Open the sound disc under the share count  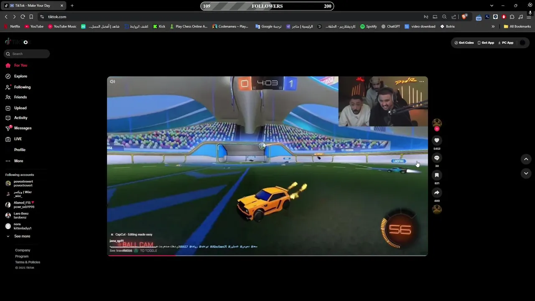tap(437, 209)
